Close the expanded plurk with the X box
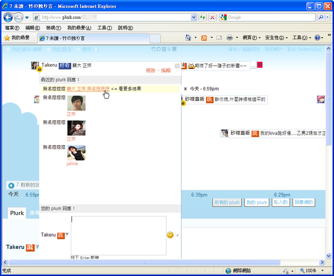Image resolution: width=334 pixels, height=276 pixels. point(177,66)
